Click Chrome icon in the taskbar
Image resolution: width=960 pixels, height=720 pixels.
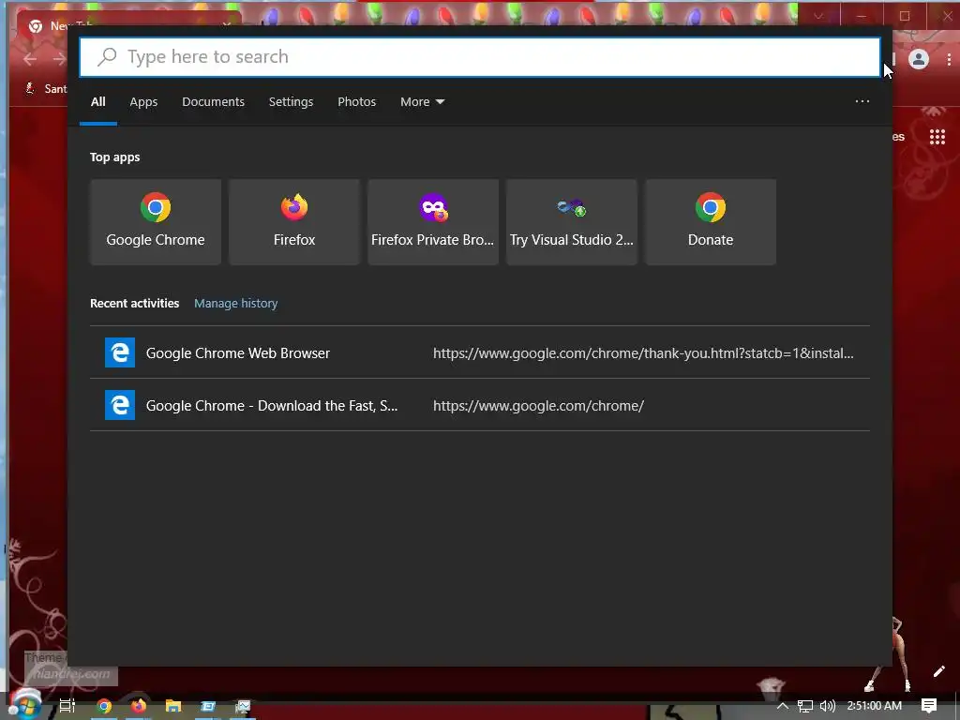[x=104, y=706]
